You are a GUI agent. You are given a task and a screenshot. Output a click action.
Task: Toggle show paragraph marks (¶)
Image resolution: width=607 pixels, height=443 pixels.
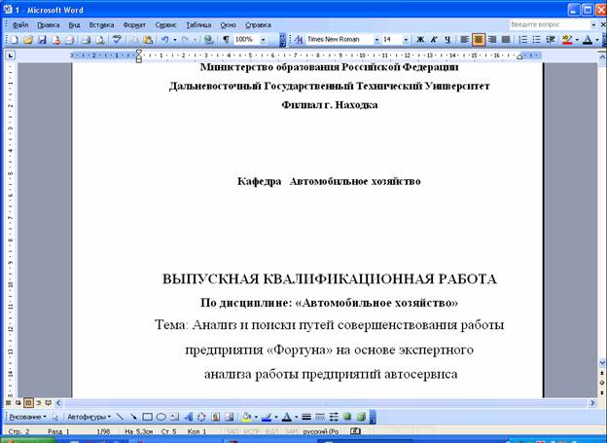[x=226, y=40]
